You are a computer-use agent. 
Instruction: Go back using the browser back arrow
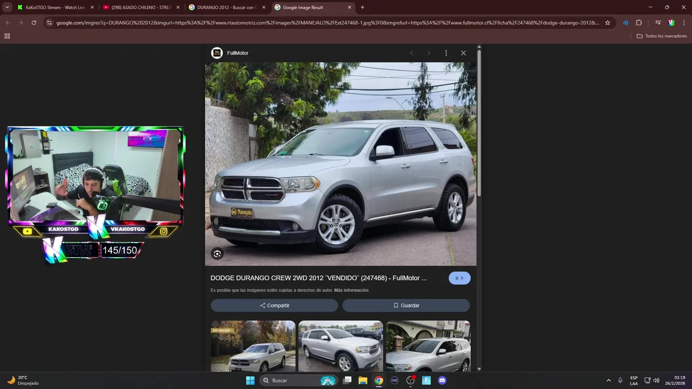(8, 23)
